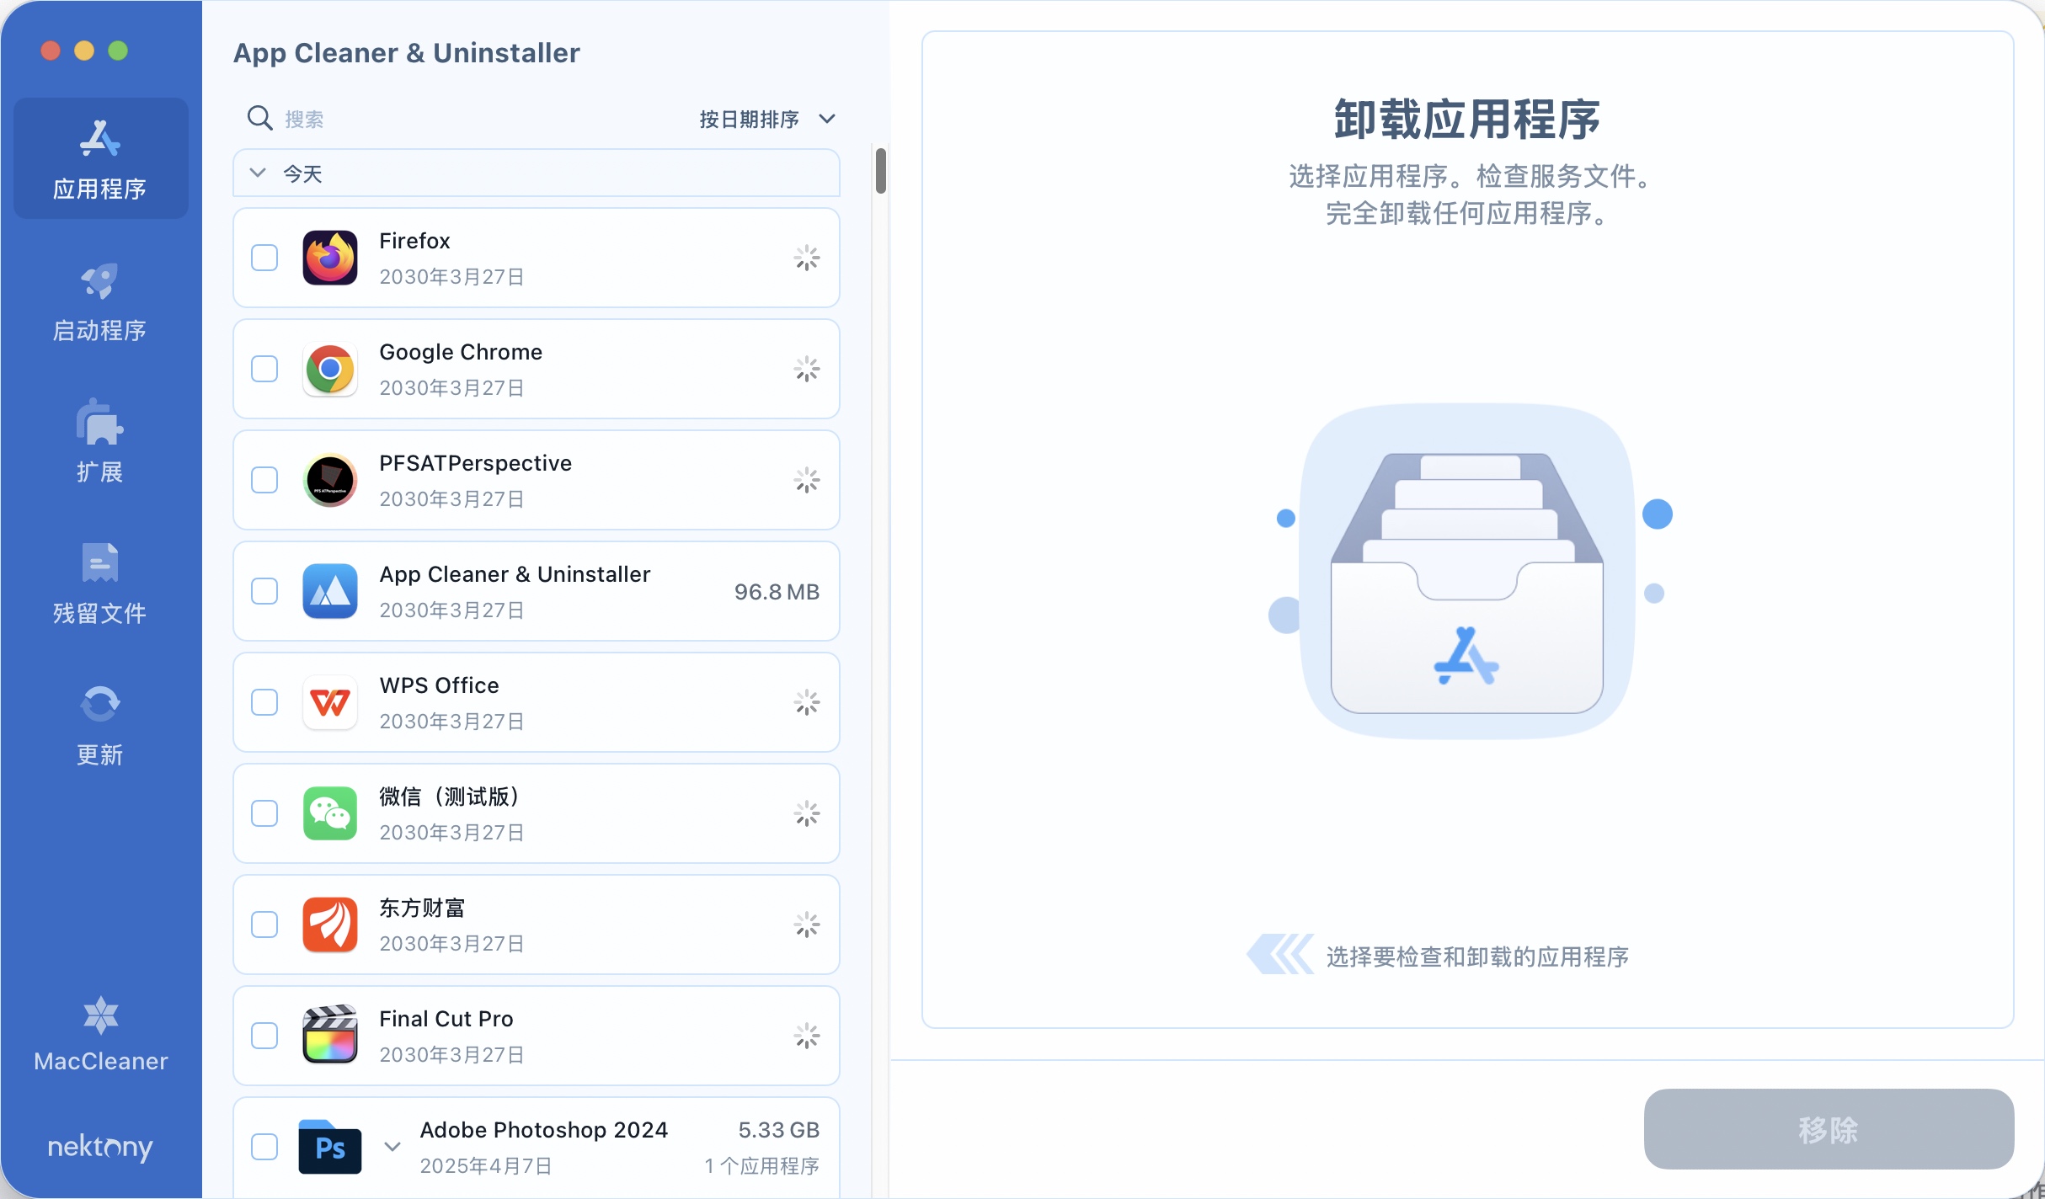Click the PFSATPerspective app icon
2045x1199 pixels.
[330, 480]
